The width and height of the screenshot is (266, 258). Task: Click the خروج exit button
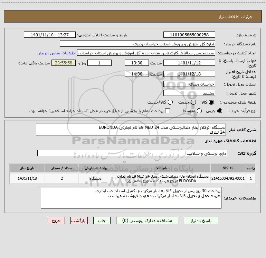[x=56, y=221]
